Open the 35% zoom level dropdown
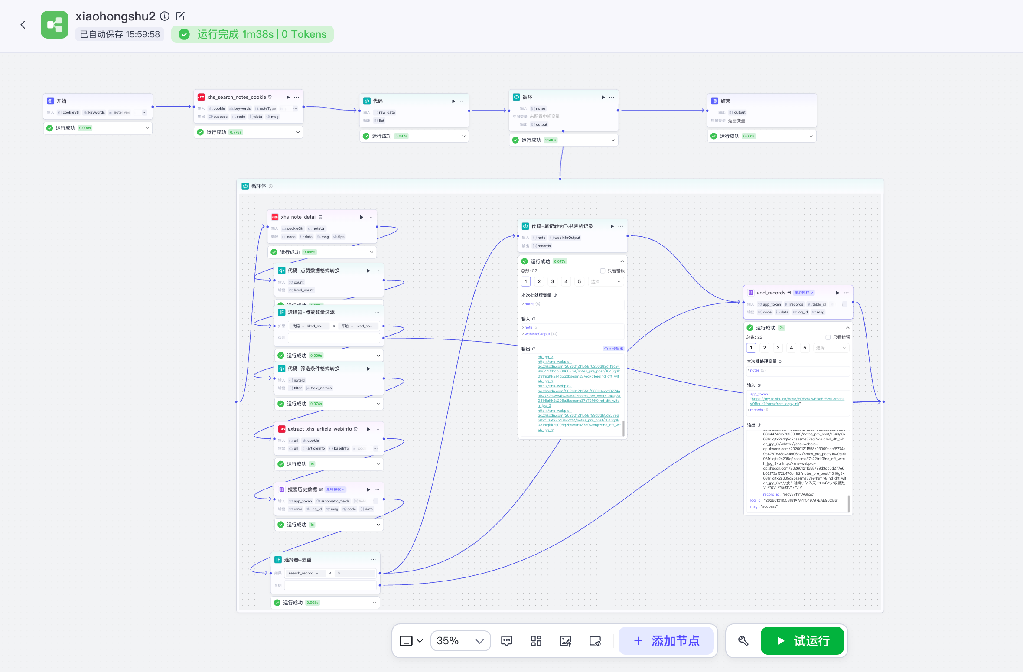The width and height of the screenshot is (1023, 672). 460,641
